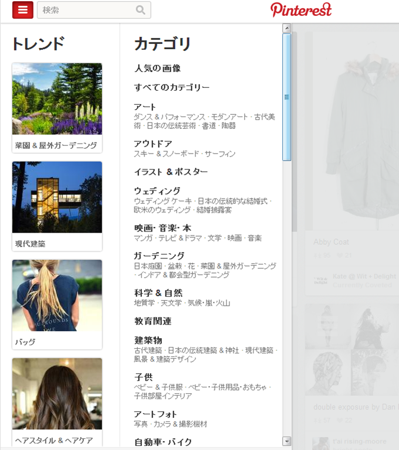Open the アウトドア category
The image size is (399, 450).
pos(153,144)
